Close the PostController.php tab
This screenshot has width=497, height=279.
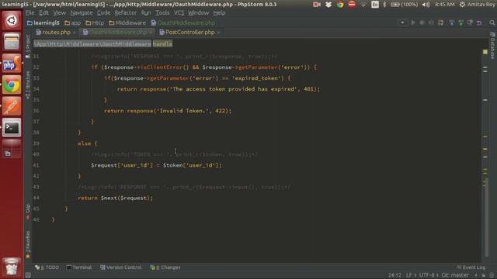(218, 33)
